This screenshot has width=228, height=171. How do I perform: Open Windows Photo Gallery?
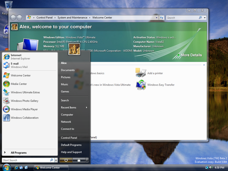click(30, 101)
